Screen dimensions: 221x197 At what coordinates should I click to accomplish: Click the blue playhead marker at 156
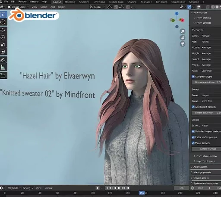[142, 193]
